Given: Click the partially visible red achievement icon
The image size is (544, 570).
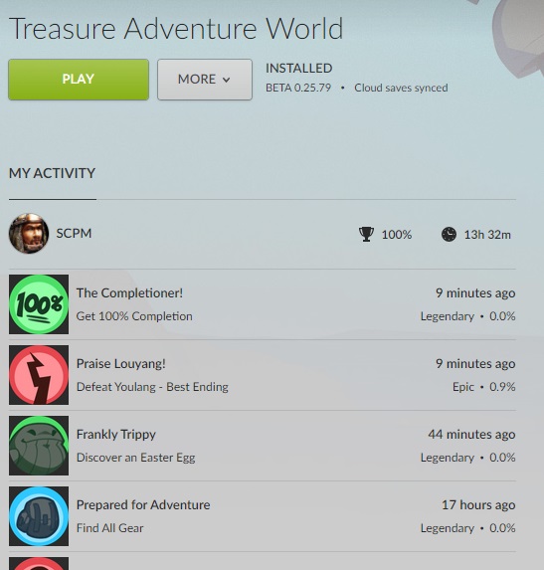Looking at the screenshot, I should [39, 563].
